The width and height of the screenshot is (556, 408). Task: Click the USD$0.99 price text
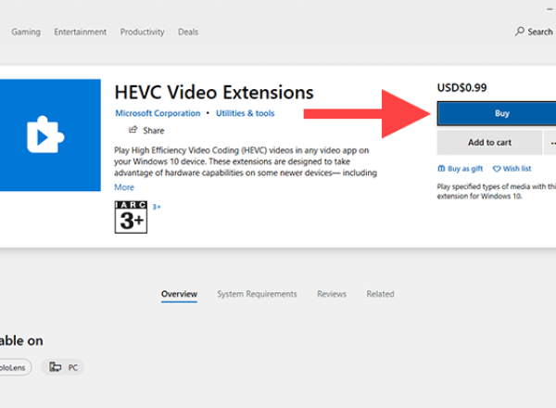click(x=461, y=88)
